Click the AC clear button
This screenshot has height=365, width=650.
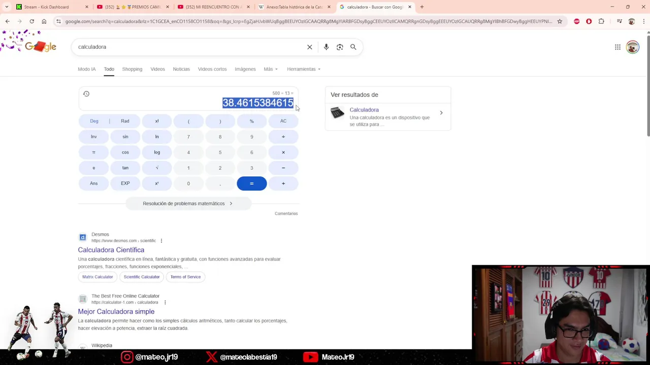point(283,121)
